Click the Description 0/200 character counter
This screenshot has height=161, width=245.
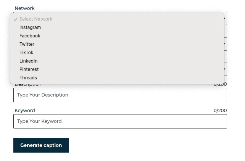(220, 85)
